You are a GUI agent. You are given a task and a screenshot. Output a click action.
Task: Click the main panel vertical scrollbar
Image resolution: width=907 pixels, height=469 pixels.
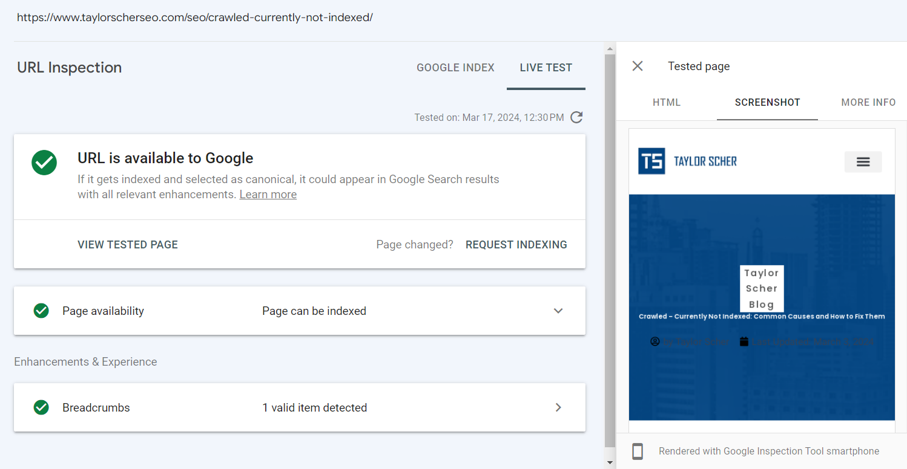click(x=610, y=251)
